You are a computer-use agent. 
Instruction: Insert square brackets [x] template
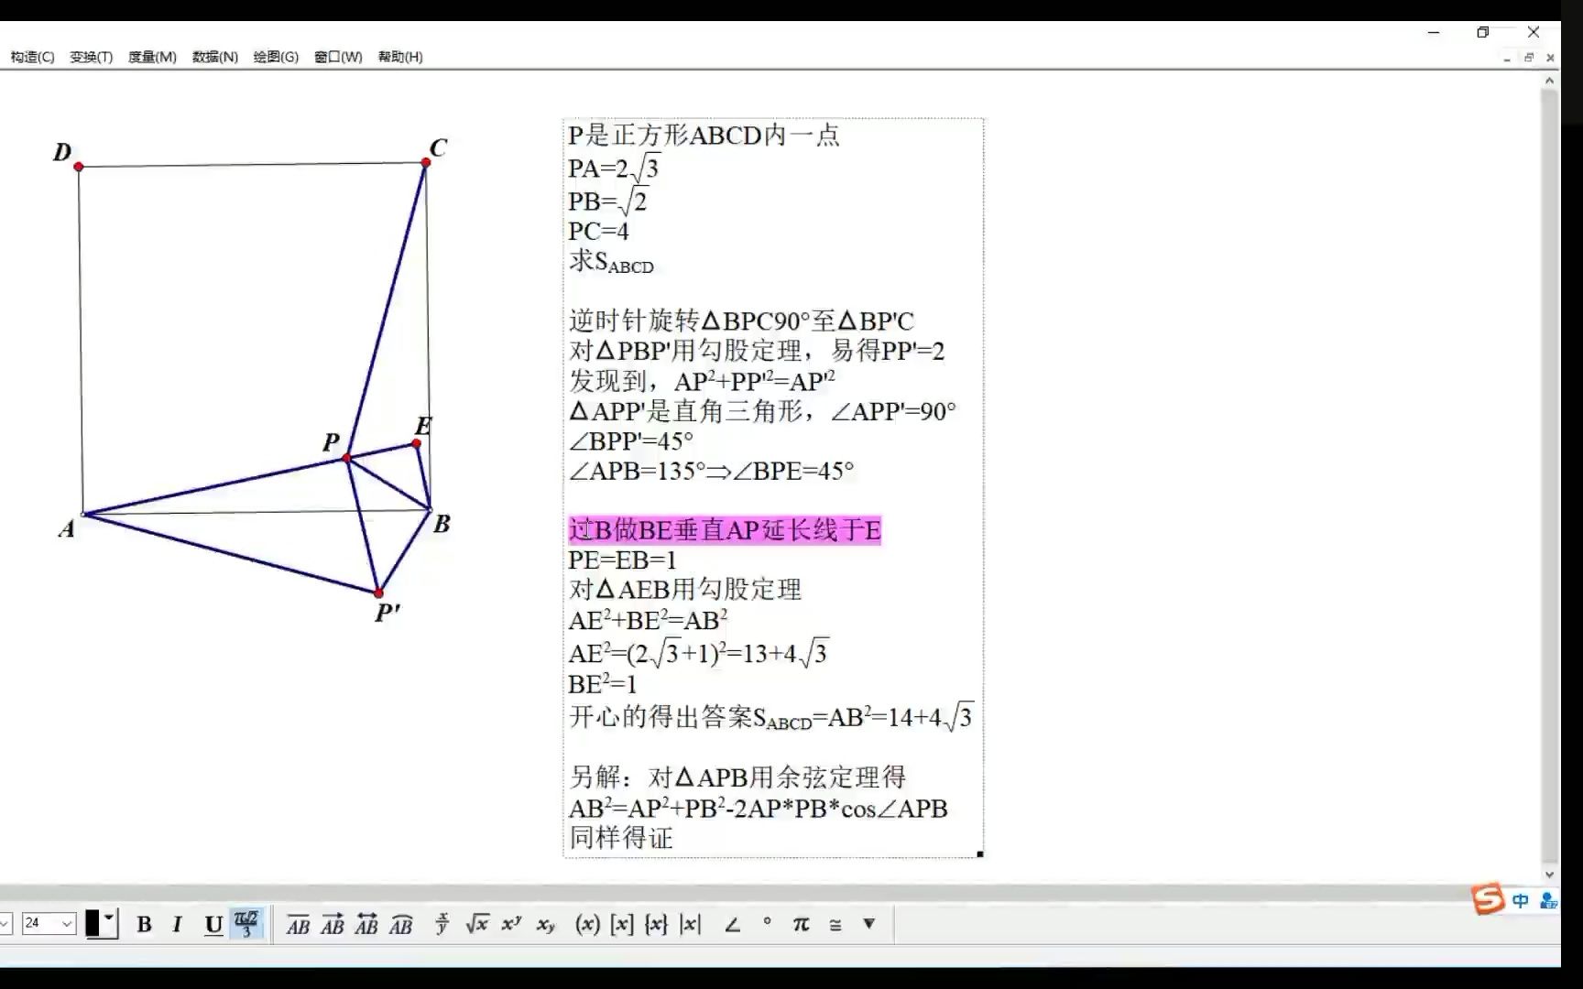[622, 924]
